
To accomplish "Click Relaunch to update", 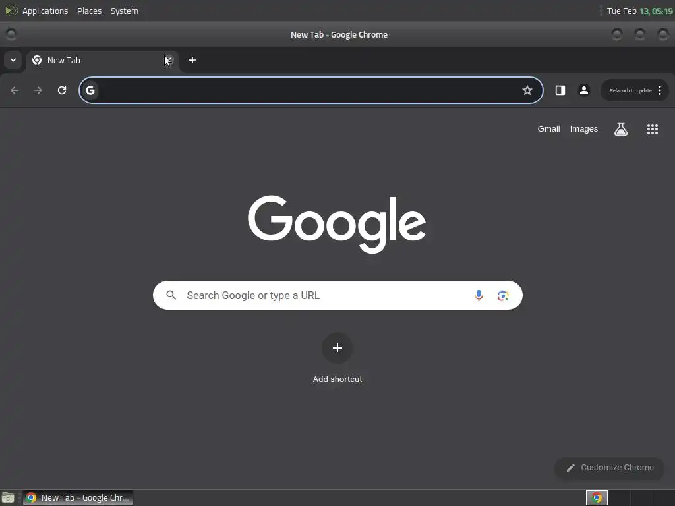I will (630, 90).
